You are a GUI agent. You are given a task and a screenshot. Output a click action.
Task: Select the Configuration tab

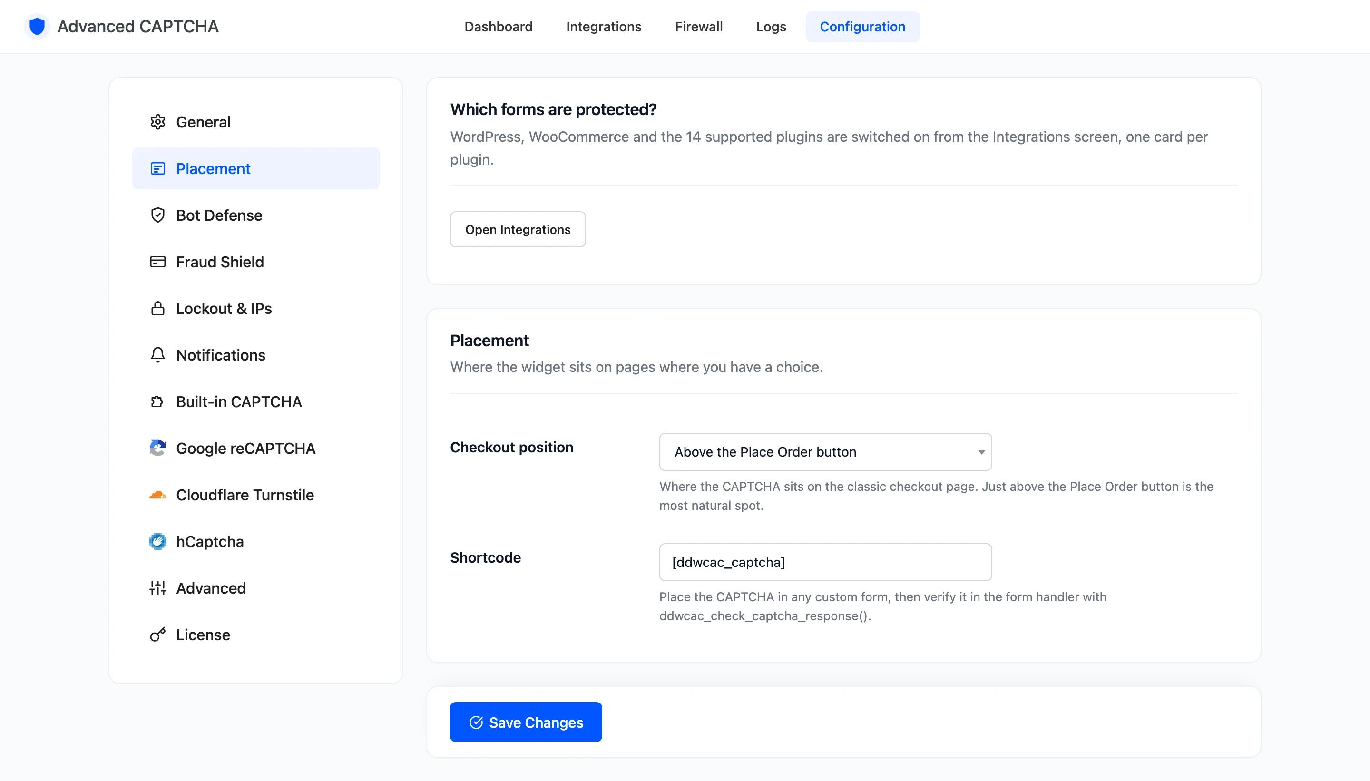coord(862,27)
